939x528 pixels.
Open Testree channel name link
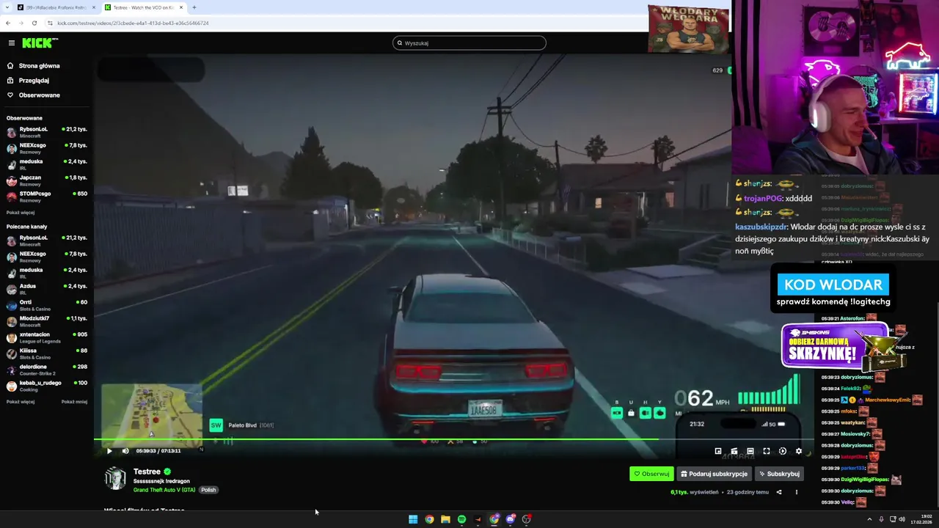click(147, 472)
